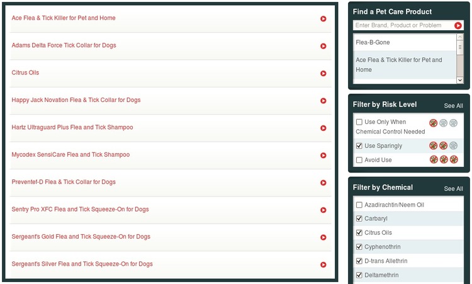Check the Azadirachtin/Neem Oil chemical filter
This screenshot has height=284, width=472.
pos(359,205)
